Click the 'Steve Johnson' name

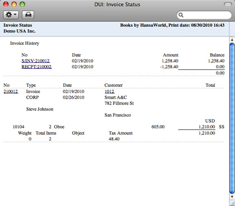tap(40, 109)
